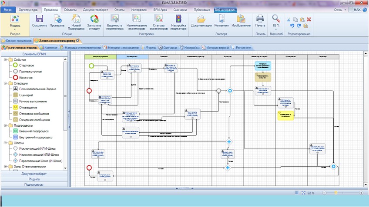Viewport: 369px width, 207px height.
Task: Click down arrow of BPMN tree scrollbar
Action: click(x=65, y=168)
